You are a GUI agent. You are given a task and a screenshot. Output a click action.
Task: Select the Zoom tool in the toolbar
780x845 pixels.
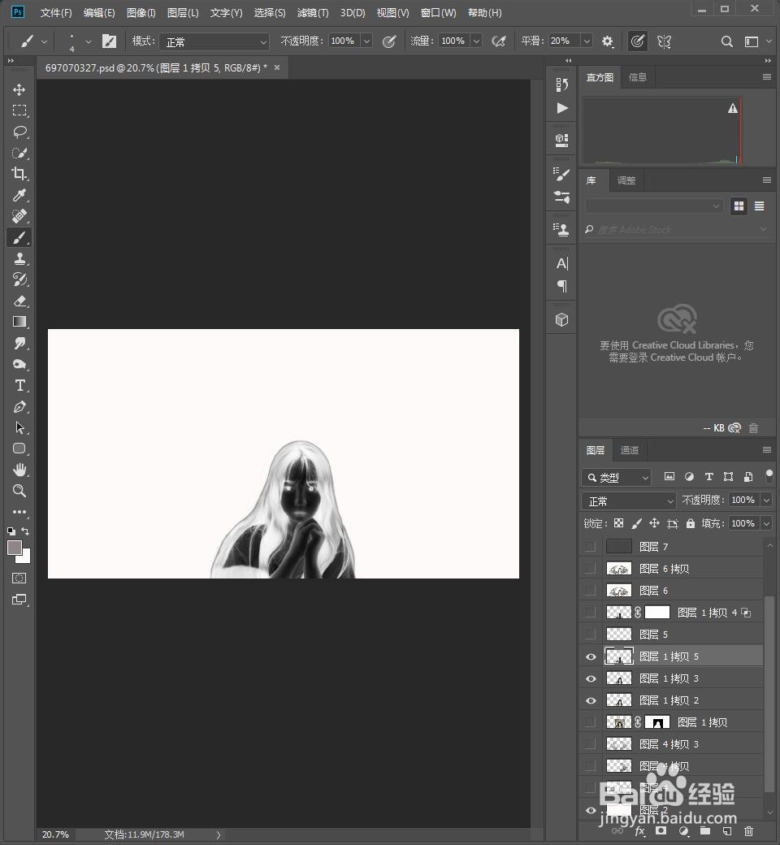point(19,491)
